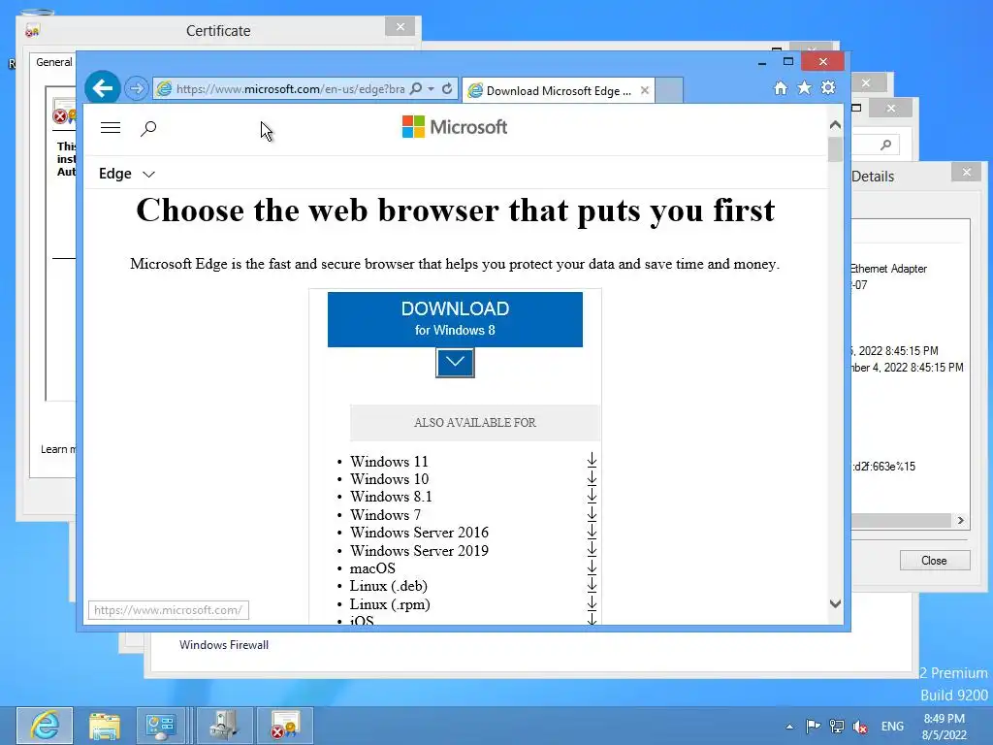Click the download arrow next to Windows 10

[592, 478]
